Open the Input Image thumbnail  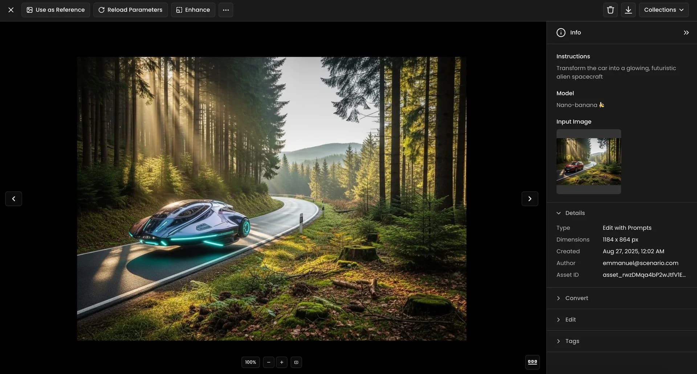(588, 161)
